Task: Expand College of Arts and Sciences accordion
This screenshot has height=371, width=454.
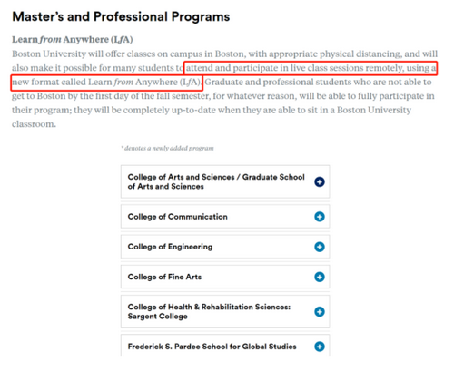Action: click(x=225, y=181)
